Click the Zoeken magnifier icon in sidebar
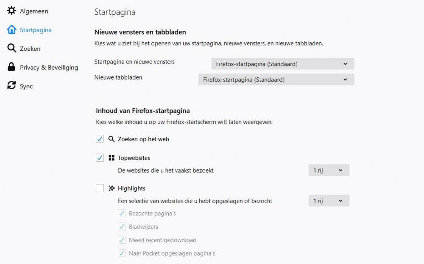This screenshot has height=264, width=424. 11,48
